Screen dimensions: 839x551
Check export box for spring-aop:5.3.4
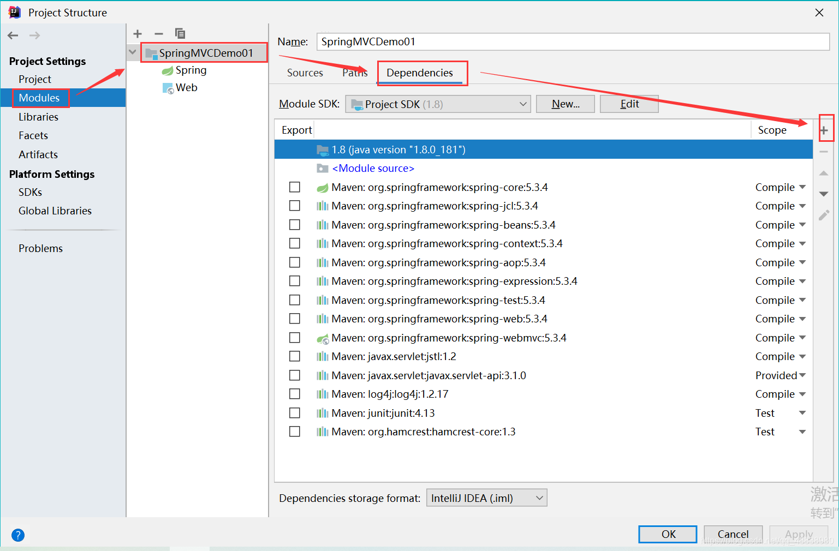click(295, 262)
